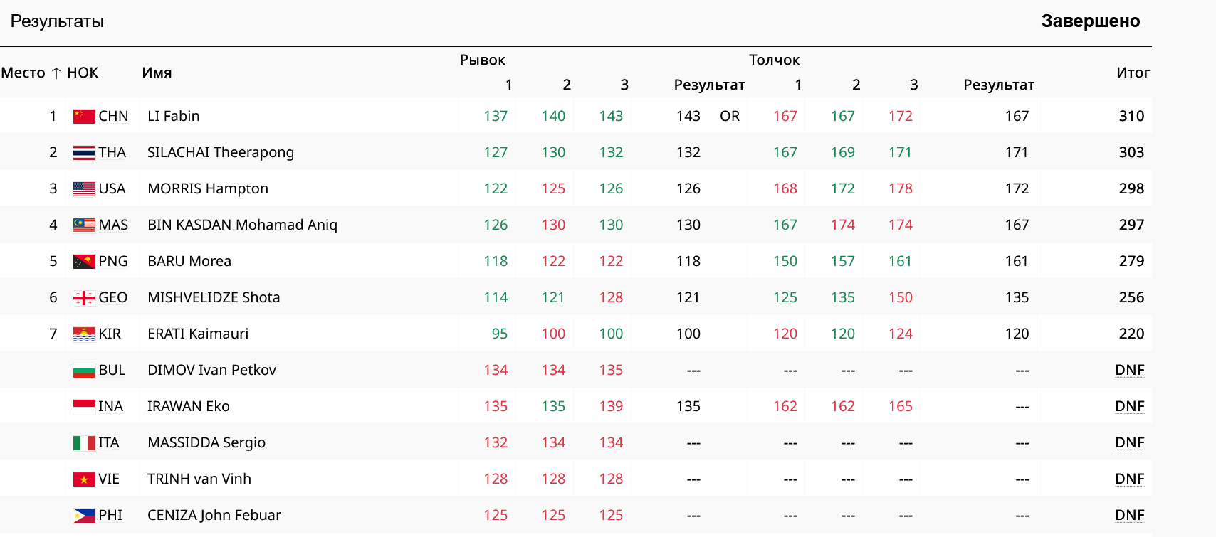The width and height of the screenshot is (1216, 537).
Task: Click the USA flag icon
Action: pos(83,188)
